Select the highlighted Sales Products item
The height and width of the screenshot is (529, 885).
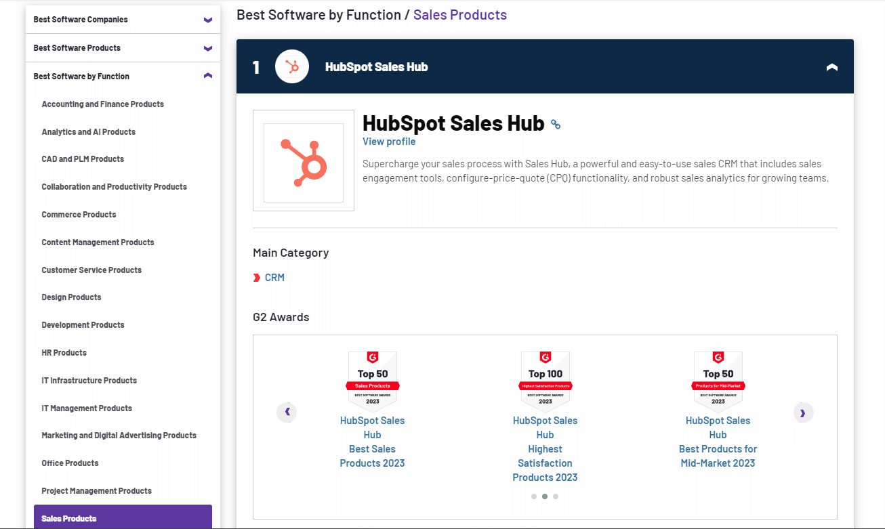tap(123, 517)
